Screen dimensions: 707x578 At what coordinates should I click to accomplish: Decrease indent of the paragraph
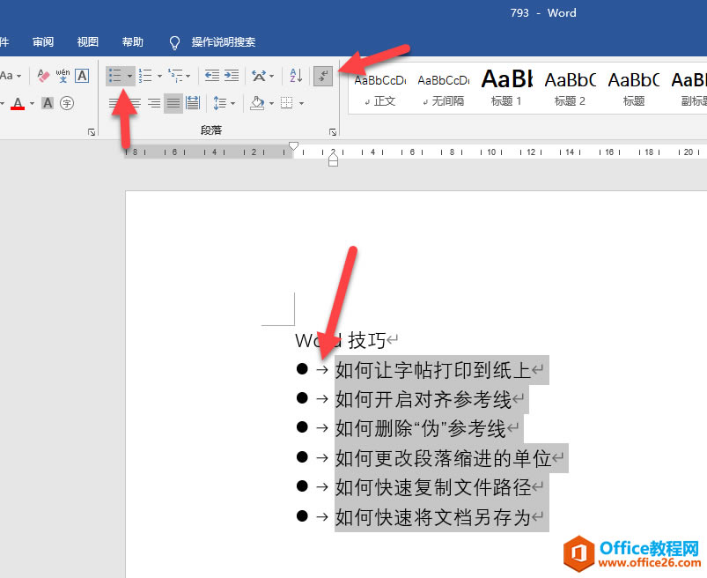click(212, 76)
